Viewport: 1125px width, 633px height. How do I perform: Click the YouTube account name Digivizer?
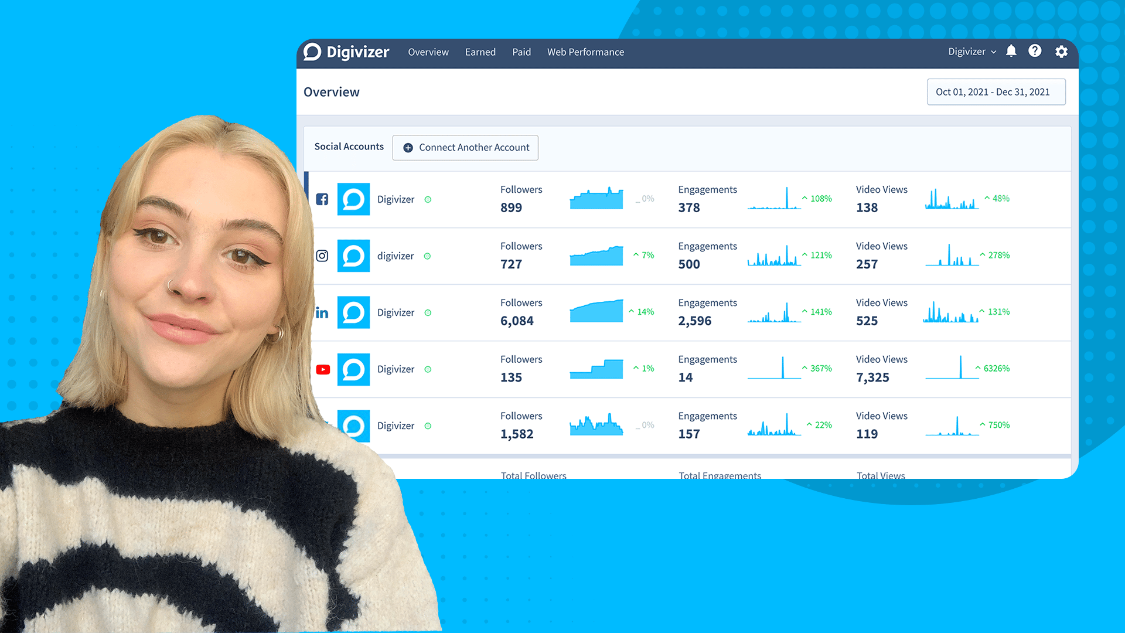pos(396,369)
